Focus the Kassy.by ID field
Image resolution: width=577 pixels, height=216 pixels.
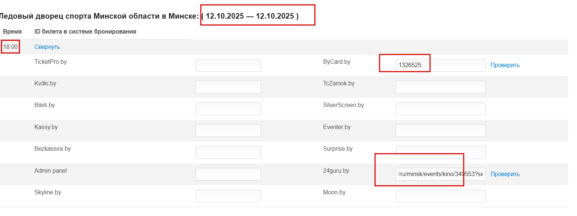[228, 131]
